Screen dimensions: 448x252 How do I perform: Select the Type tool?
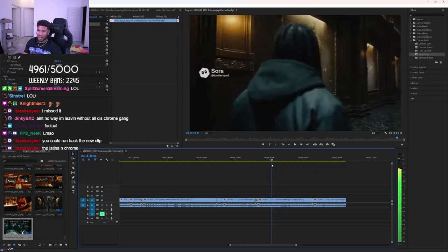(x=73, y=191)
